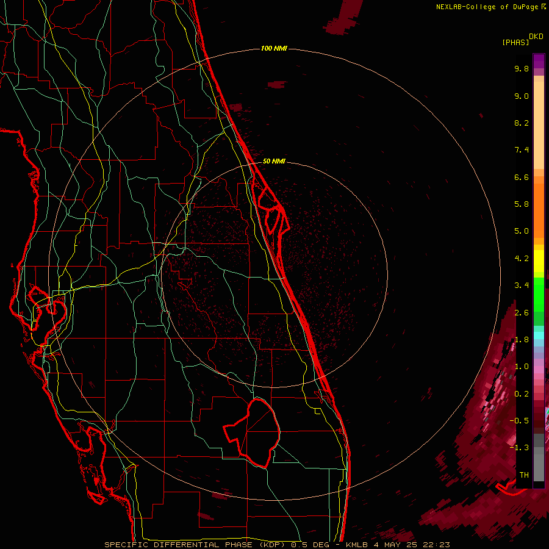Click the 1.0 scale value

coord(522,367)
